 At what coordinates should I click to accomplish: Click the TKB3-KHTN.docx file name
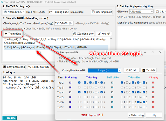[x=36, y=12]
